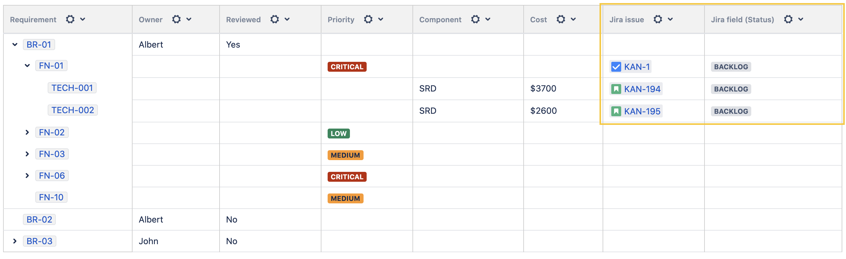
Task: Open the Cost column gear icon
Action: (x=560, y=19)
